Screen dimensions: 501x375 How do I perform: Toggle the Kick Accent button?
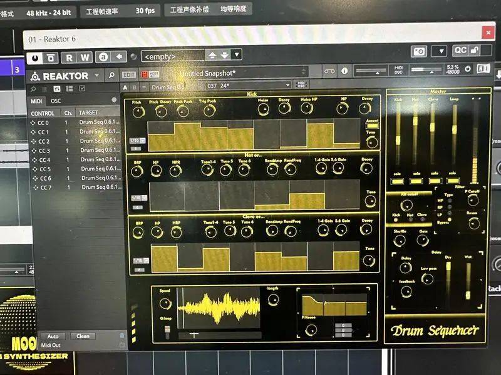[372, 126]
